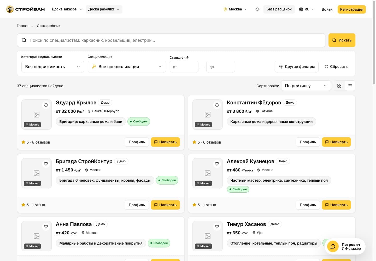Image resolution: width=376 pixels, height=261 pixels.
Task: Focus the specialist search input field
Action: click(x=171, y=40)
